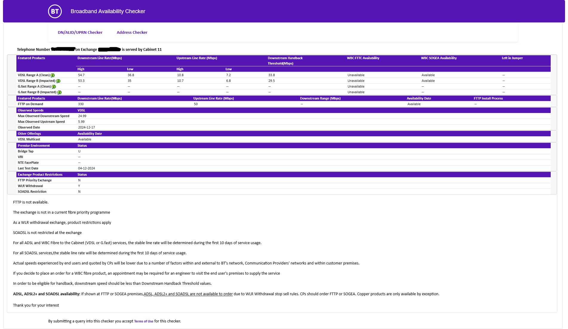Click the underlined ADSL not available to order link
The image size is (568, 329).
click(188, 294)
